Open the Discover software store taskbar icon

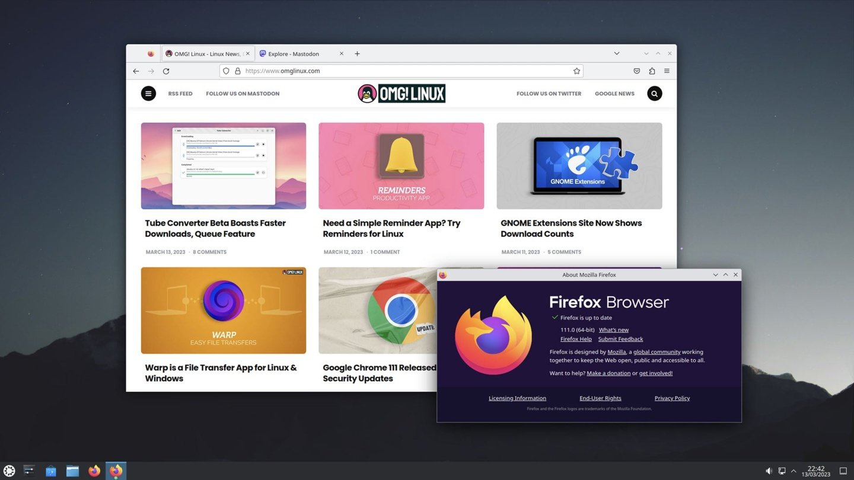coord(51,471)
